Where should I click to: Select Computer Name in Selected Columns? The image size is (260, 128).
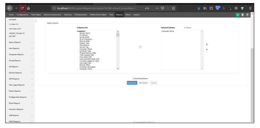tap(168, 31)
